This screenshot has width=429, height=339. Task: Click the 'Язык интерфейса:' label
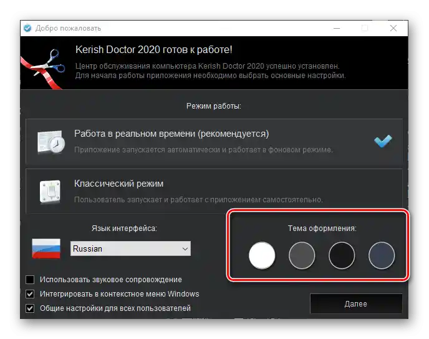tap(124, 228)
